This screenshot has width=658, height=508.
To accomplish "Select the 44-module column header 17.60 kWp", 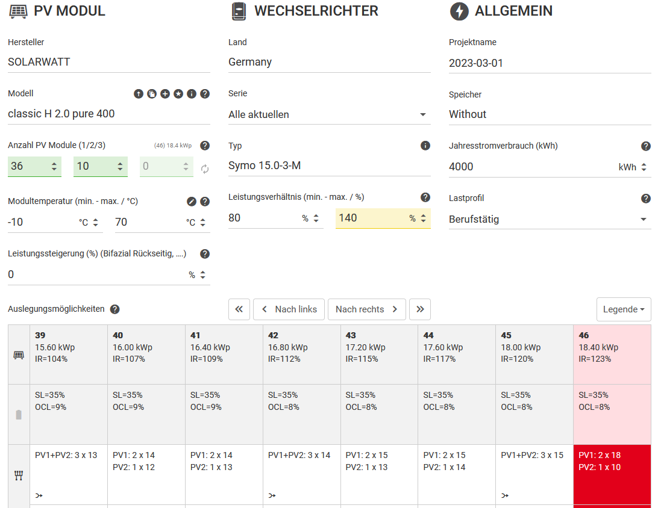I will 457,355.
